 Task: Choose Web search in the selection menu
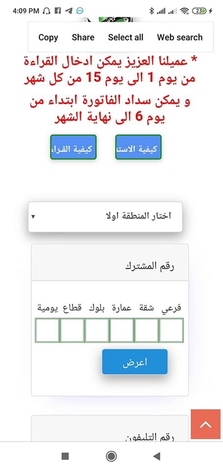click(x=180, y=38)
